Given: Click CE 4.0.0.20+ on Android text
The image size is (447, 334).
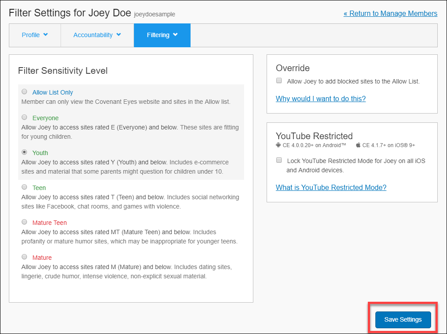Looking at the screenshot, I should coord(314,145).
